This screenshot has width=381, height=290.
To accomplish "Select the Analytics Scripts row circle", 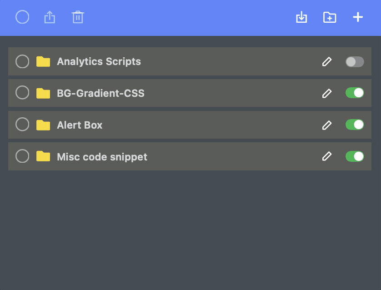I will pyautogui.click(x=22, y=61).
